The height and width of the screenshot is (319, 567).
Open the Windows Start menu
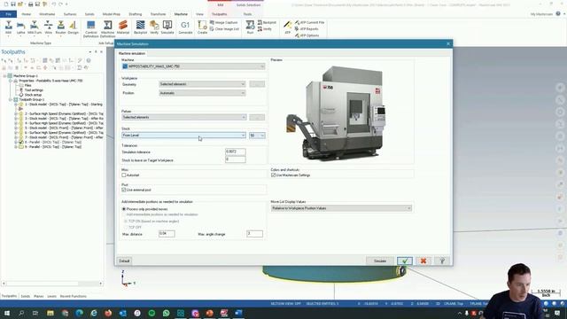click(x=7, y=313)
